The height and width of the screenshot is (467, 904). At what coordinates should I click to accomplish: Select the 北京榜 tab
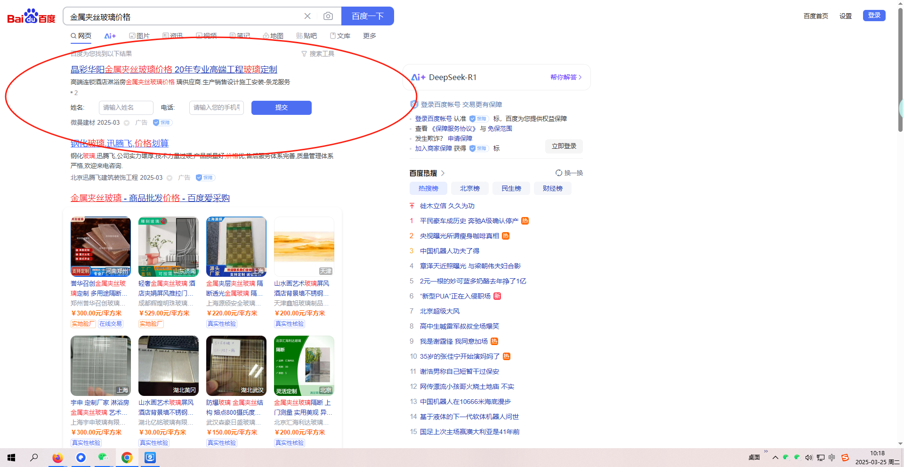point(470,188)
